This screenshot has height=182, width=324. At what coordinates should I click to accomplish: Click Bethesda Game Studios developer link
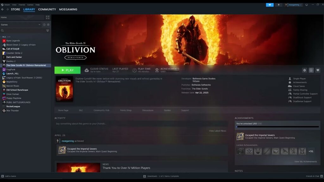204,79
